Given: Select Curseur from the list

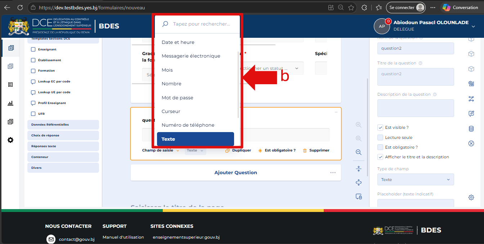Looking at the screenshot, I should click(x=196, y=112).
